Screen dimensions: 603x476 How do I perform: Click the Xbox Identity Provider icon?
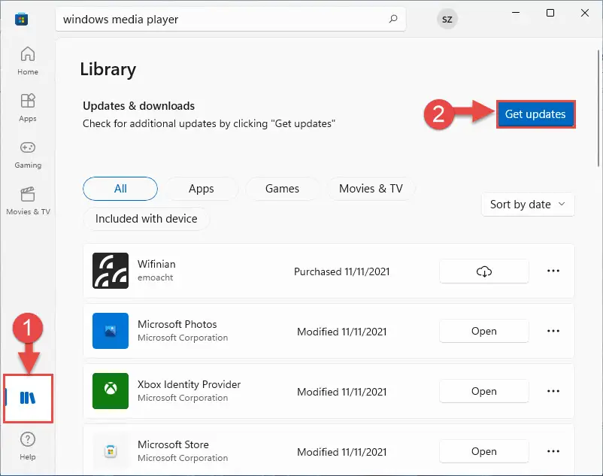(111, 390)
